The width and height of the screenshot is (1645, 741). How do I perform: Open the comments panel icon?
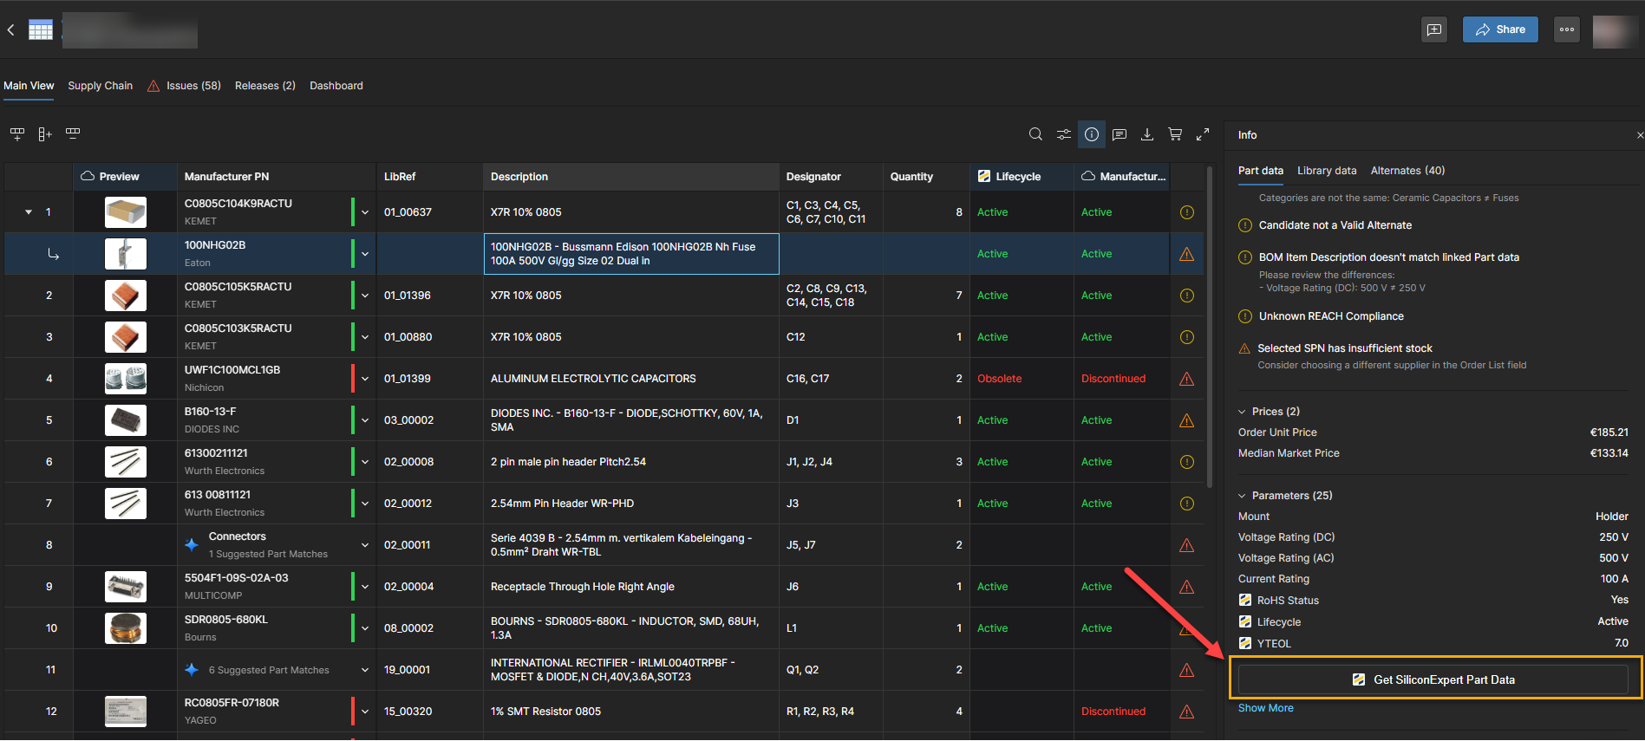1120,134
